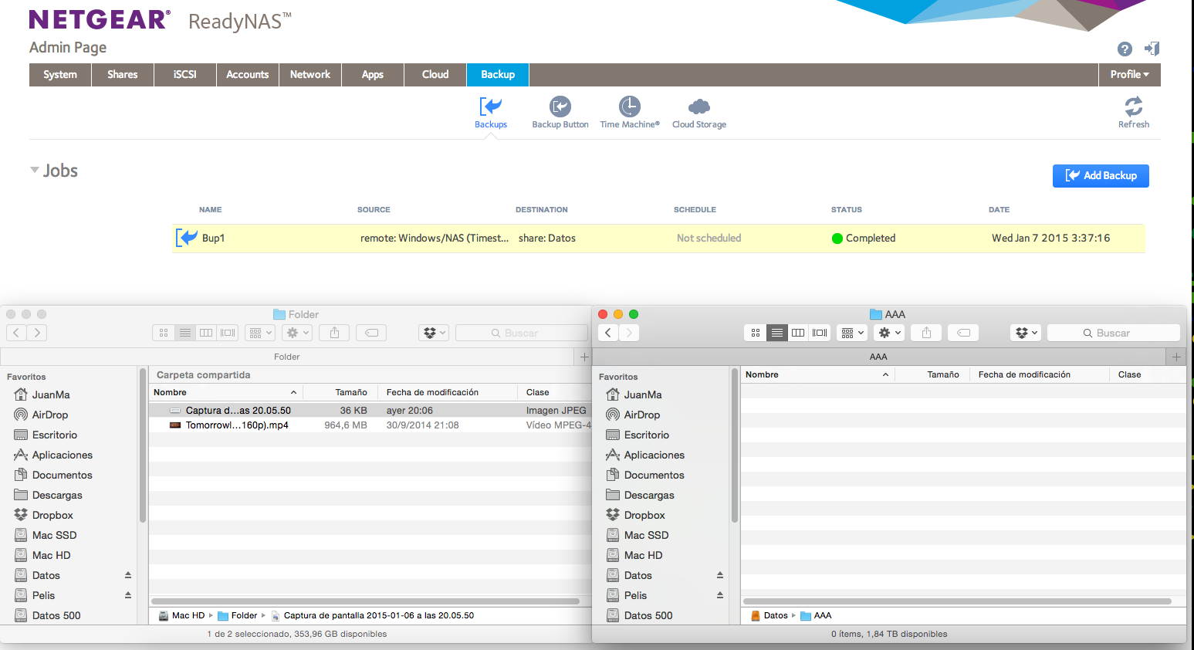
Task: Click the tags icon in Folder window
Action: pos(371,333)
